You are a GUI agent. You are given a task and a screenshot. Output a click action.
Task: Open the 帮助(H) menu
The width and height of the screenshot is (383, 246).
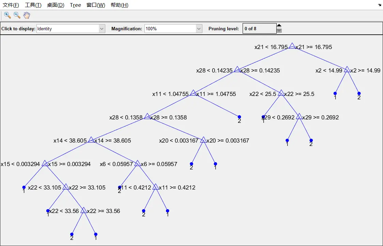pos(120,5)
